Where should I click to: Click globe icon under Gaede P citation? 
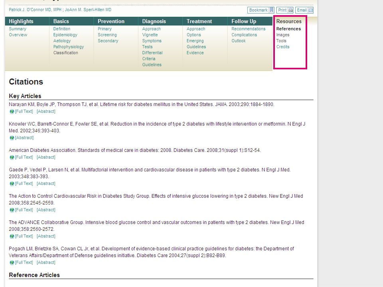[x=12, y=184]
